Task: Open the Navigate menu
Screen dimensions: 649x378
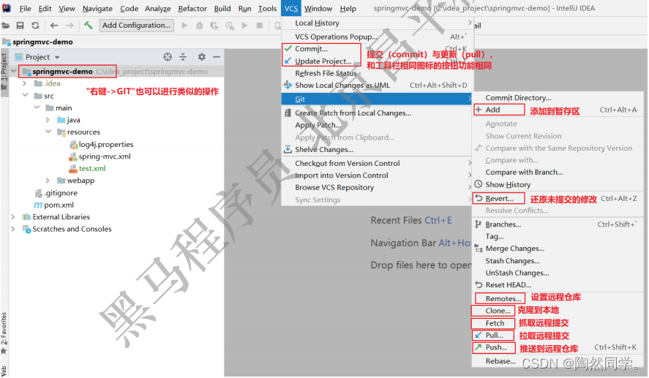Action: [x=97, y=8]
